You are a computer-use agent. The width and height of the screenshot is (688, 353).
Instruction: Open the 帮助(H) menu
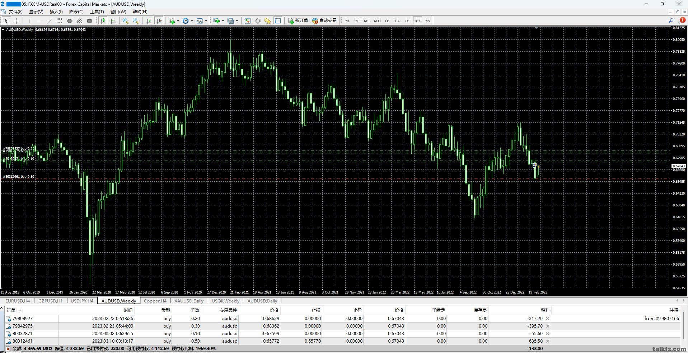tap(140, 12)
